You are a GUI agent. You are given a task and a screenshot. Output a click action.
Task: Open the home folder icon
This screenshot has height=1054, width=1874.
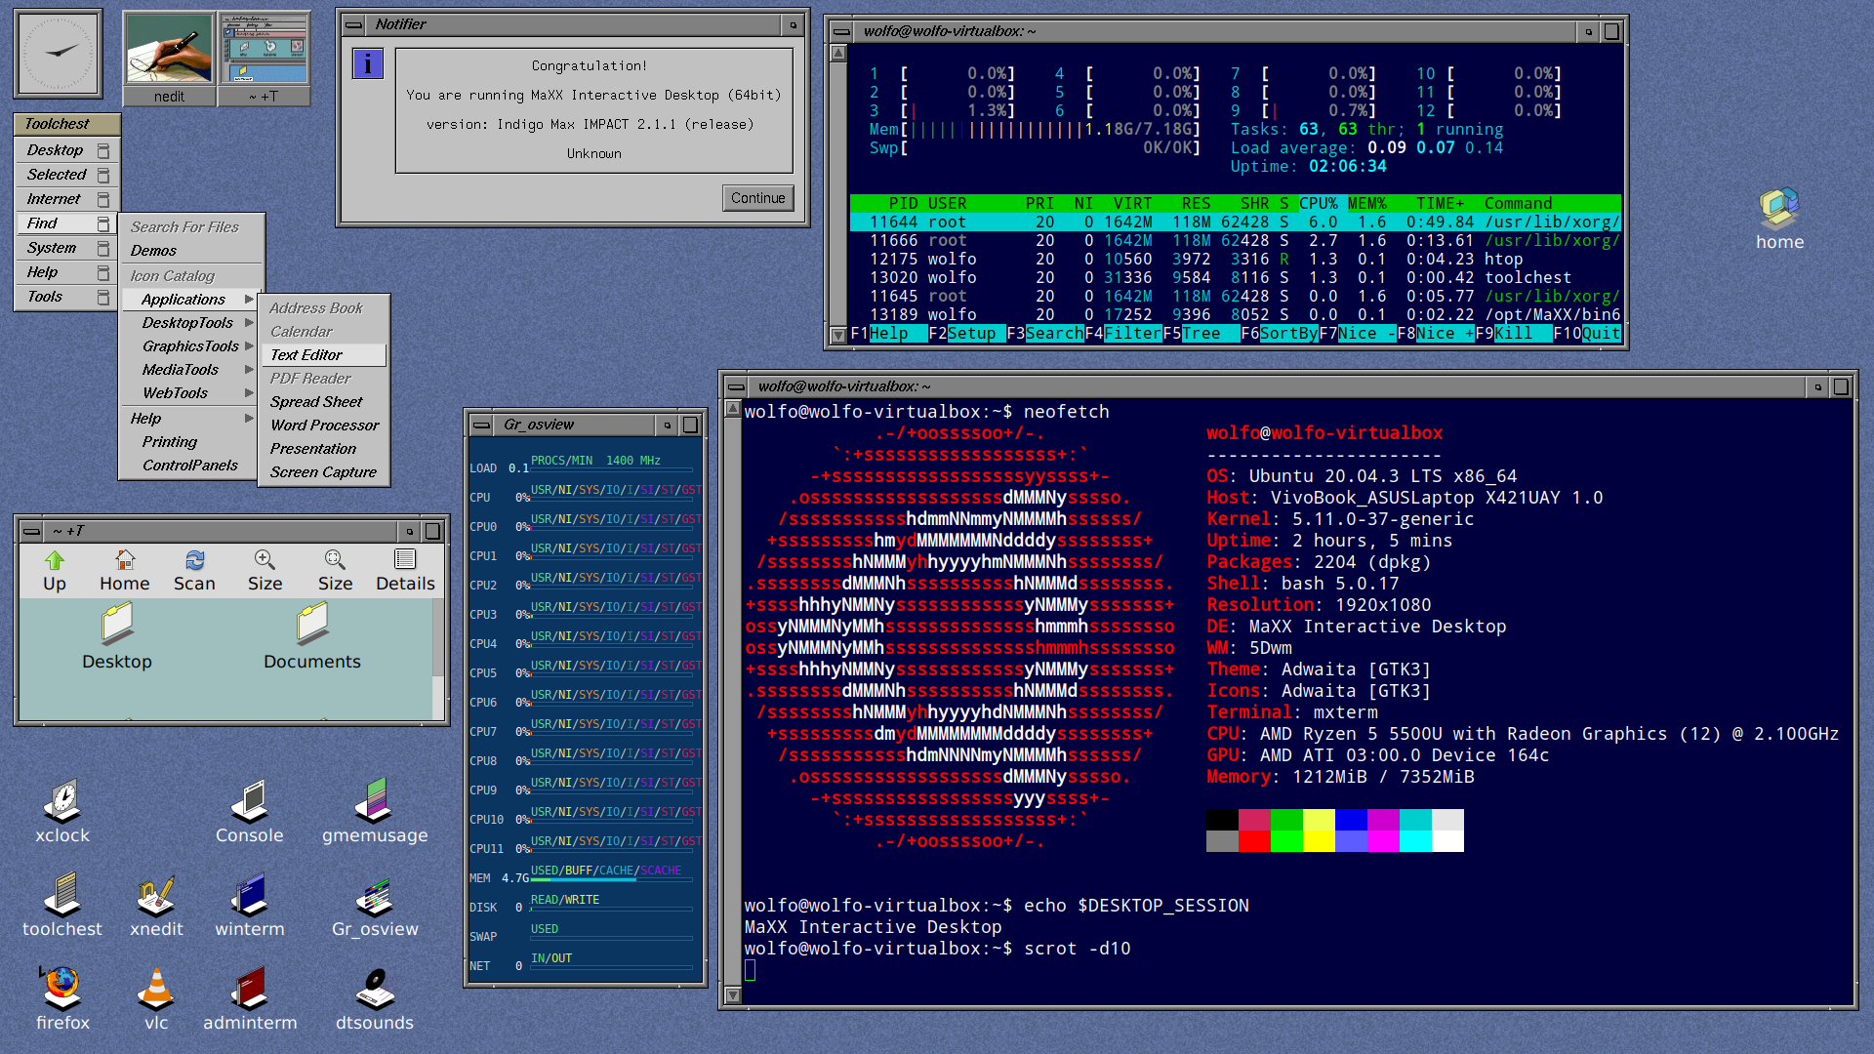[x=1778, y=208]
